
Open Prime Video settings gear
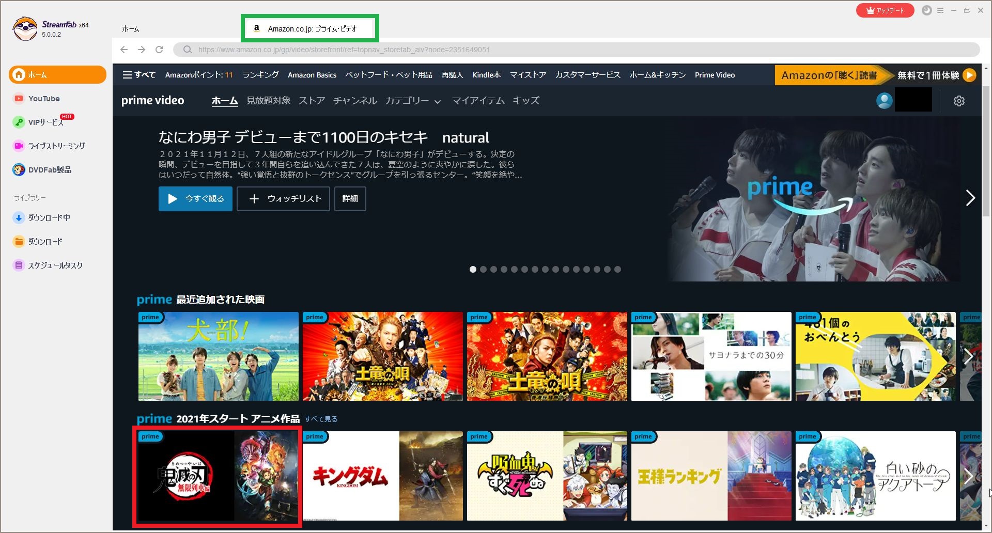(x=959, y=101)
